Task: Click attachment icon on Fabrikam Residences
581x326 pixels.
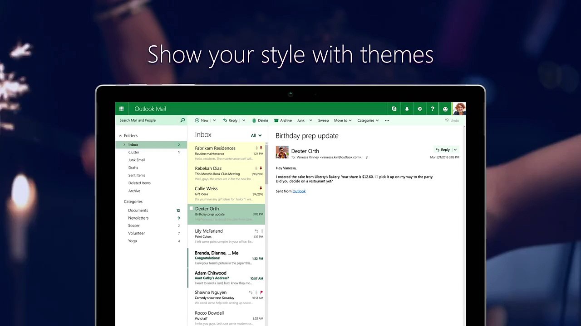Action: point(256,148)
